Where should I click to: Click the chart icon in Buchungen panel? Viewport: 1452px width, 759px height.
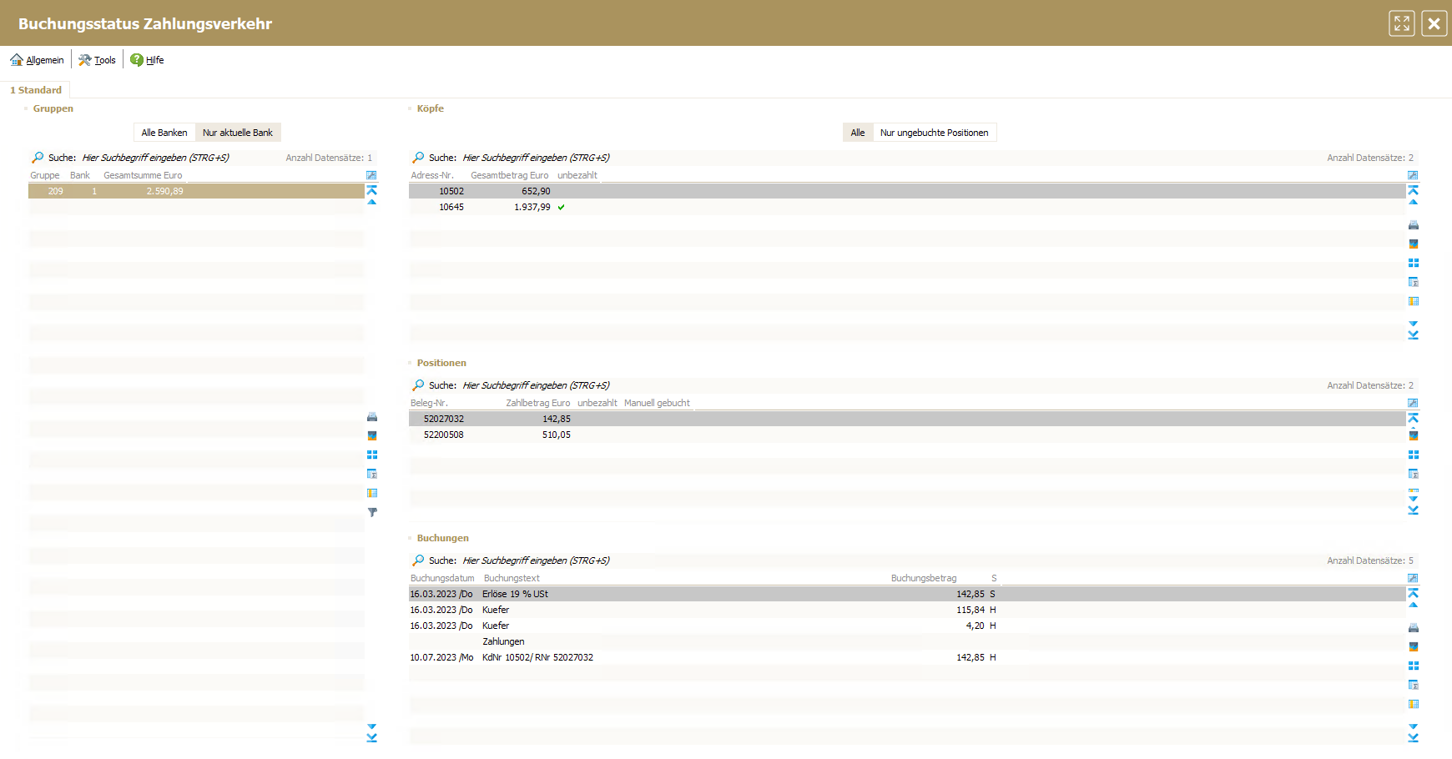point(1413,646)
